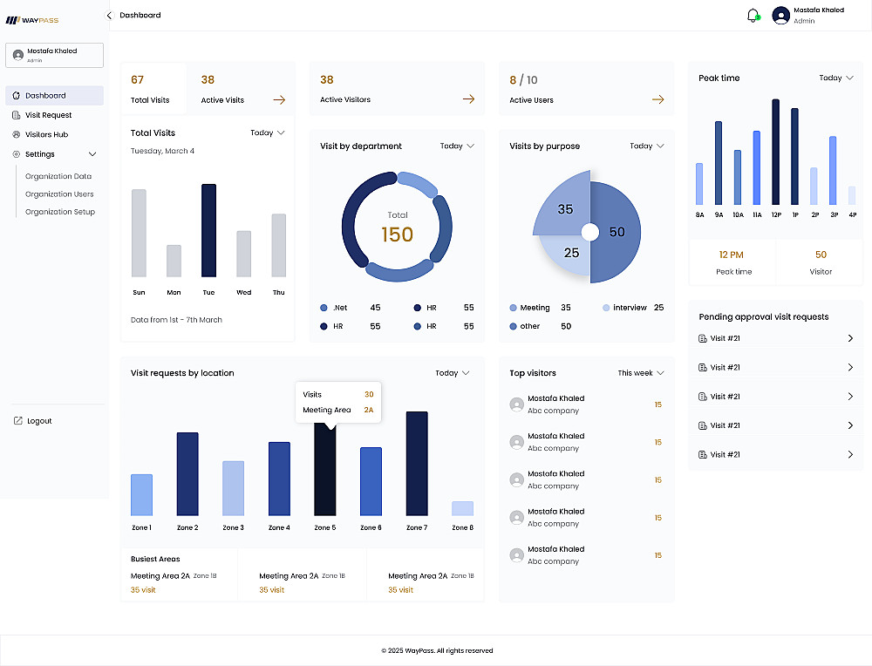Click 'Data from 1st - 7th March' text
The image size is (872, 666).
(x=176, y=320)
